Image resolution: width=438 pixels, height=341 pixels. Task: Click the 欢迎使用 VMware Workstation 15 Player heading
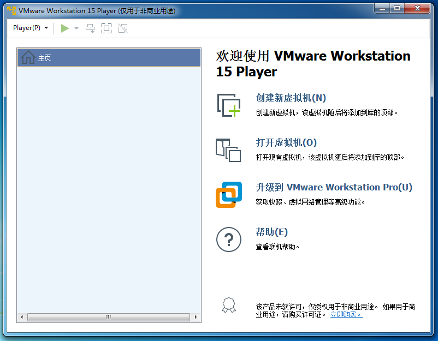tap(313, 64)
